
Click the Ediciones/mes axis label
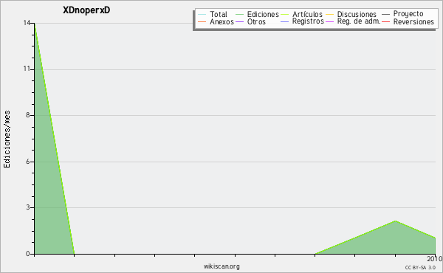click(7, 139)
